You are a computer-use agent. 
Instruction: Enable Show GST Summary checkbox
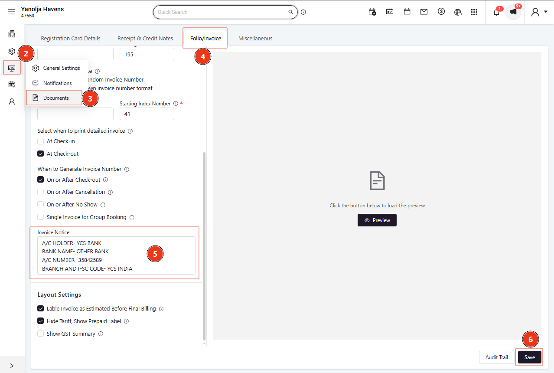pos(41,334)
